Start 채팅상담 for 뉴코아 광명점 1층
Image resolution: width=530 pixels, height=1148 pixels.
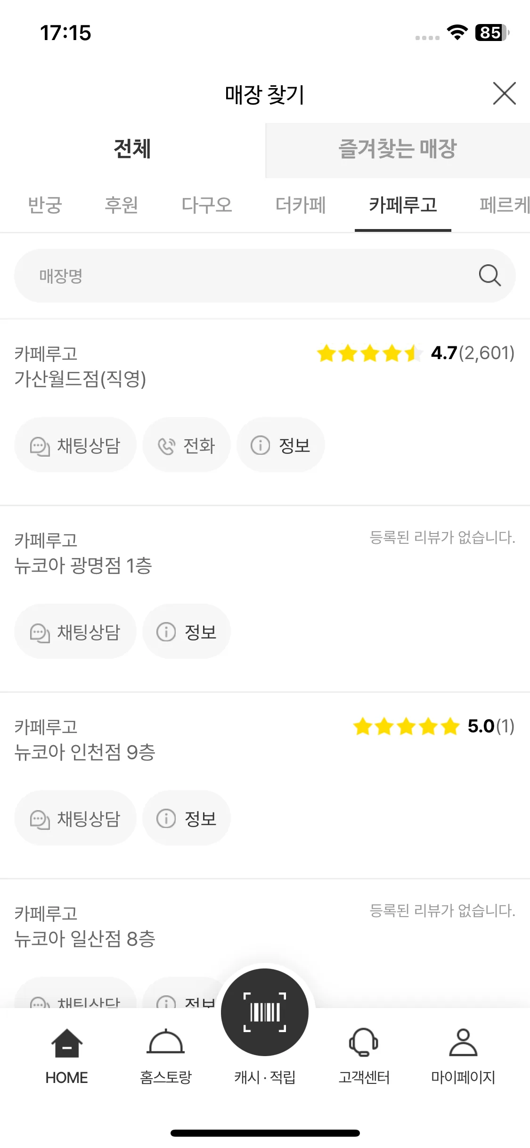pyautogui.click(x=75, y=631)
